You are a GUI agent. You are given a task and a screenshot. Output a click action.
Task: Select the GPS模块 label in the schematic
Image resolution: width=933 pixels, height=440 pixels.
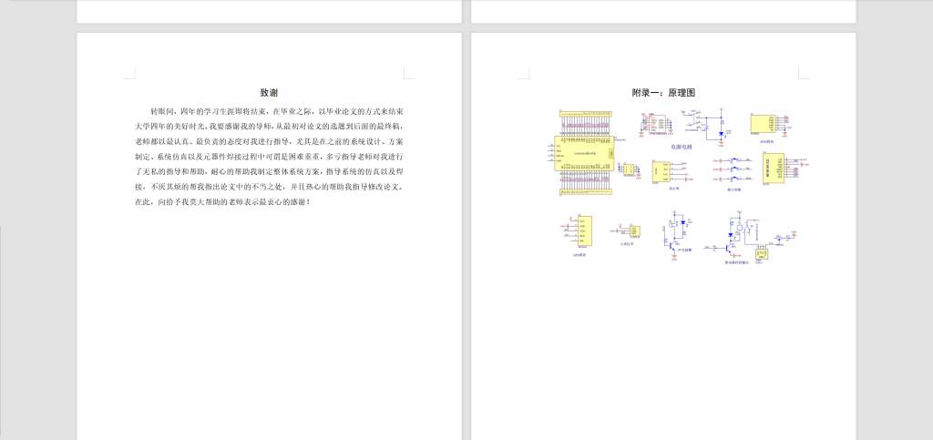click(x=579, y=255)
